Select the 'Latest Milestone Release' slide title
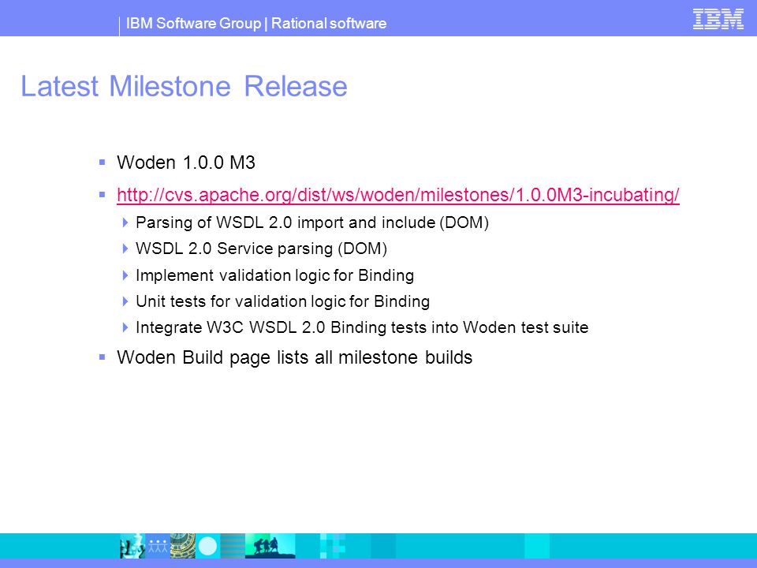757x568 pixels. click(184, 87)
